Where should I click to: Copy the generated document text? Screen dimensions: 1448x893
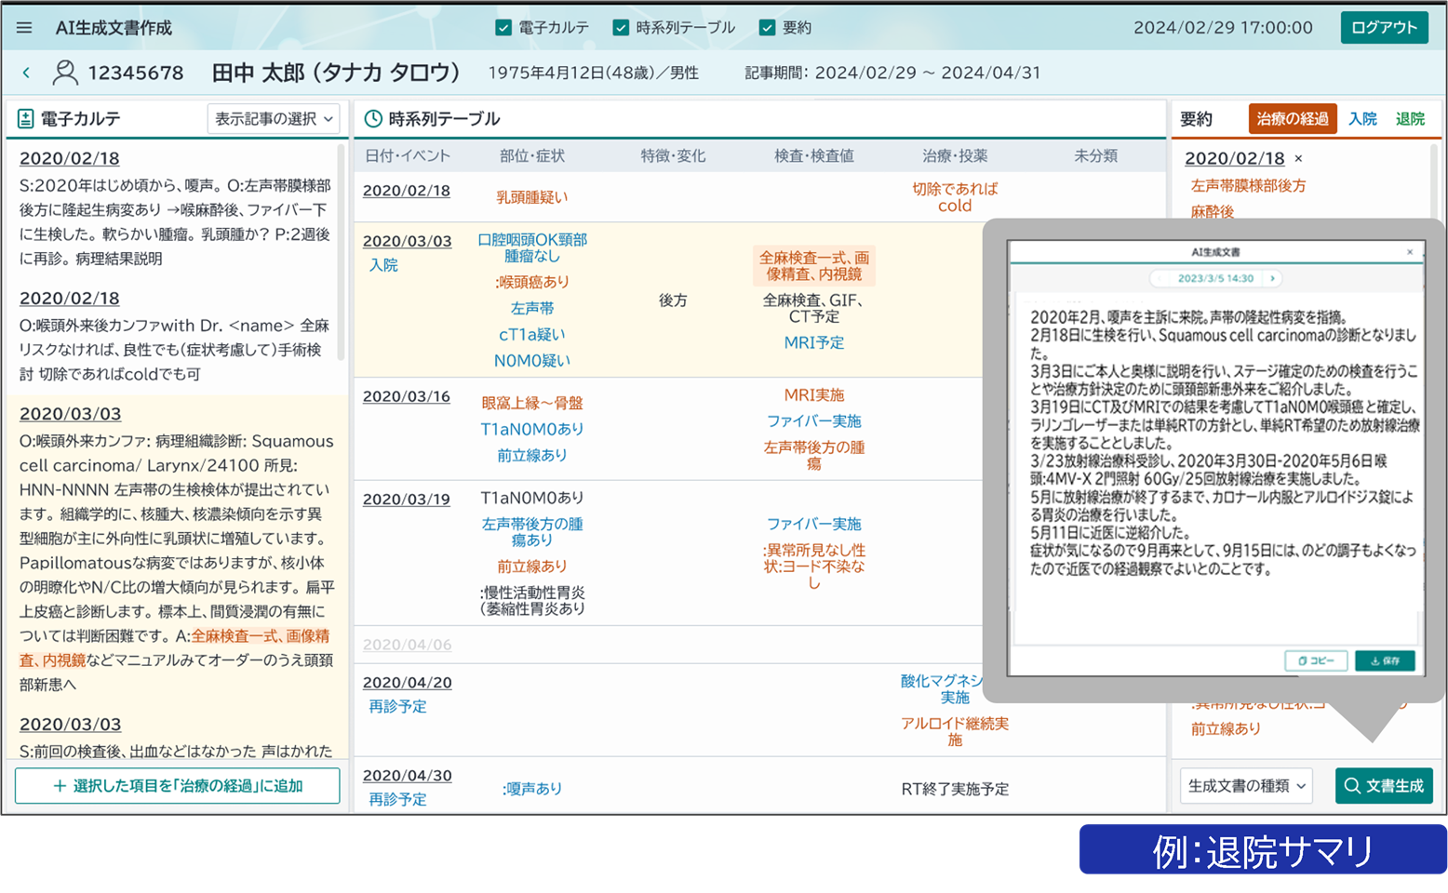click(x=1315, y=660)
